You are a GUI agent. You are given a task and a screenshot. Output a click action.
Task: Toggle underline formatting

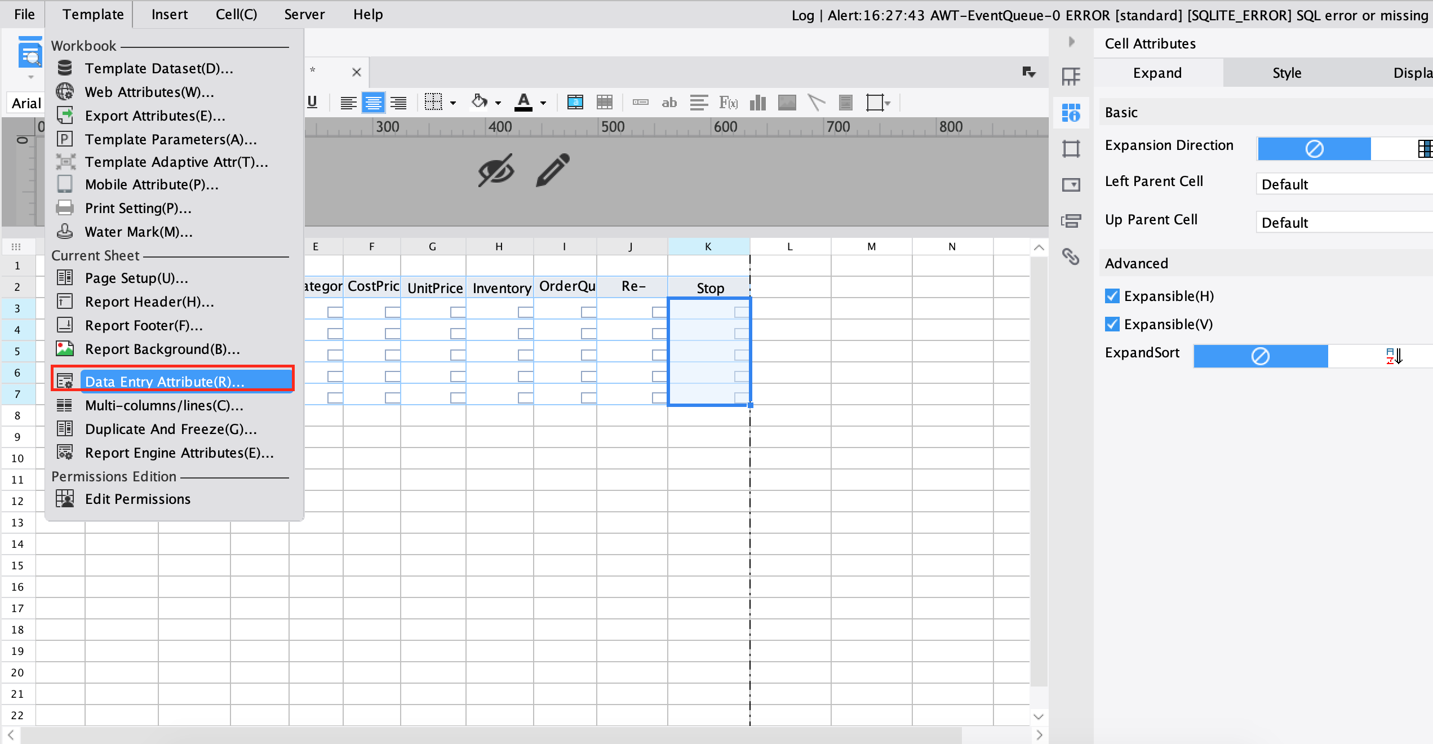tap(312, 103)
